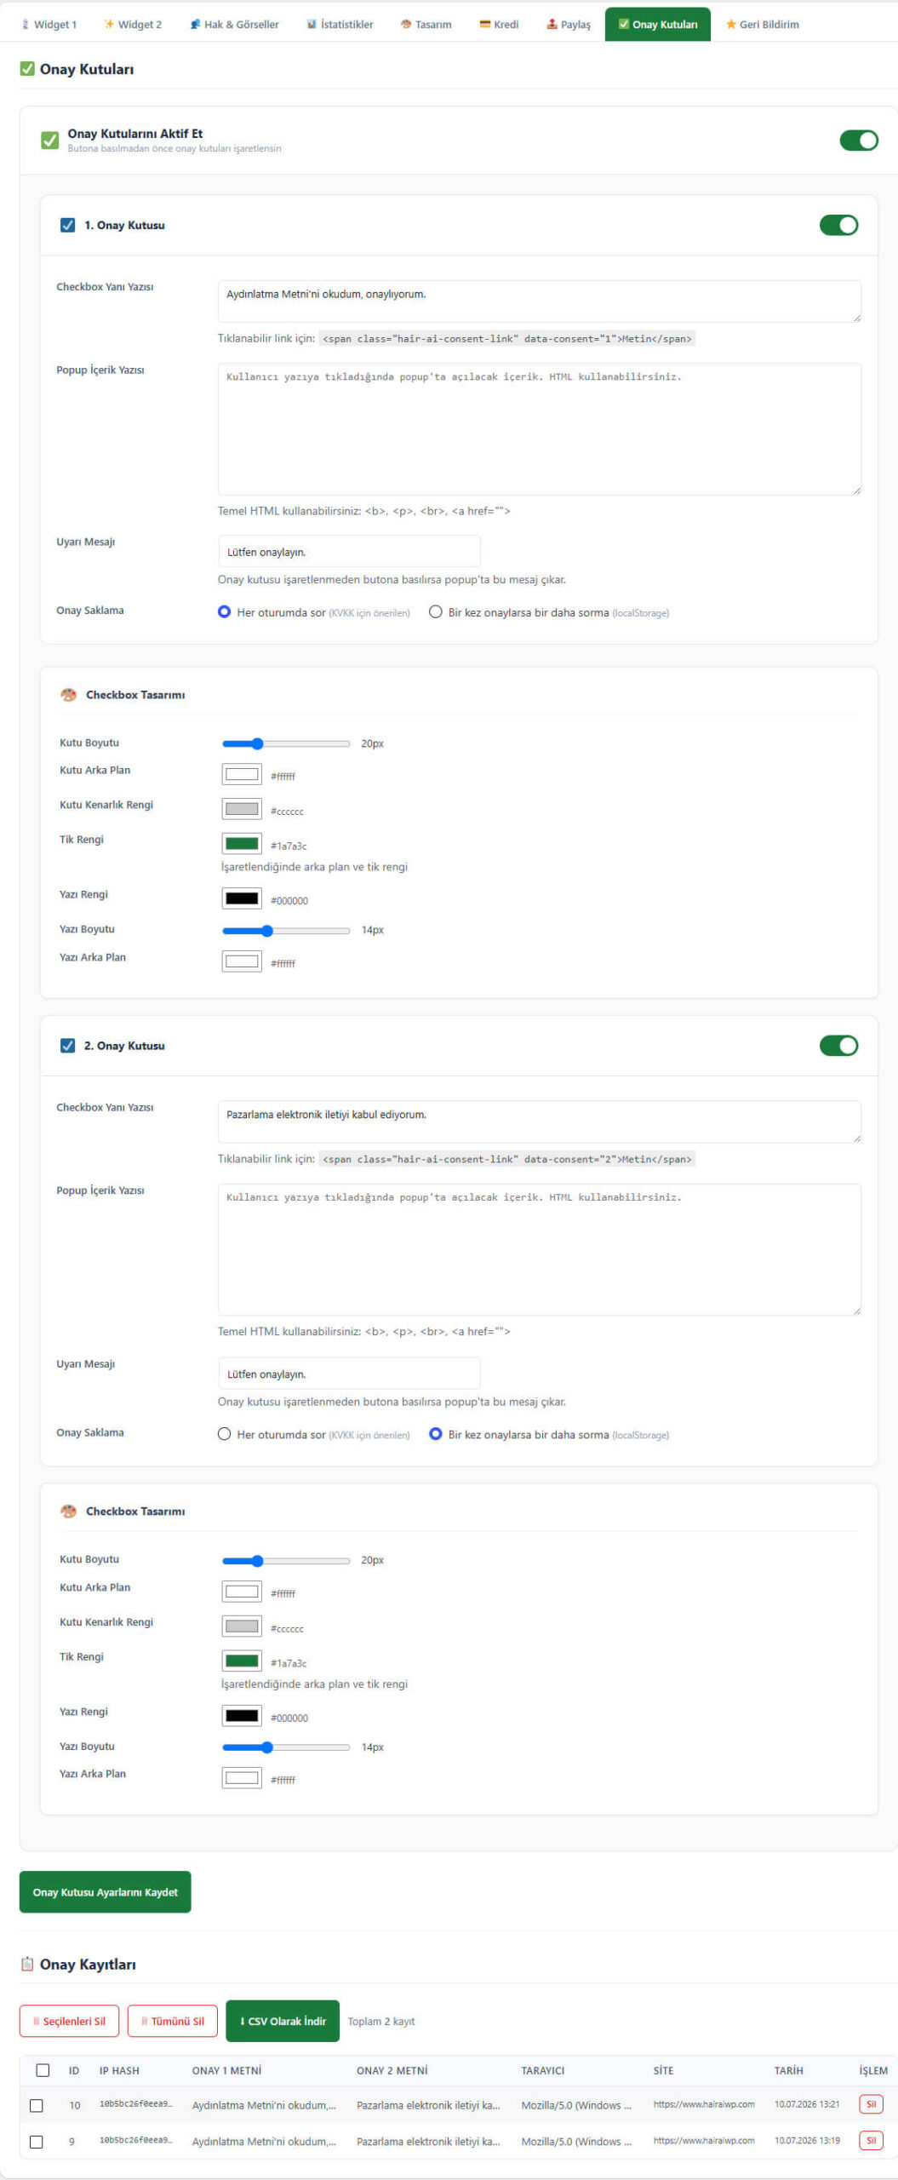Image resolution: width=898 pixels, height=2180 pixels.
Task: Go to the Geri Bildirim tab
Action: click(x=762, y=24)
